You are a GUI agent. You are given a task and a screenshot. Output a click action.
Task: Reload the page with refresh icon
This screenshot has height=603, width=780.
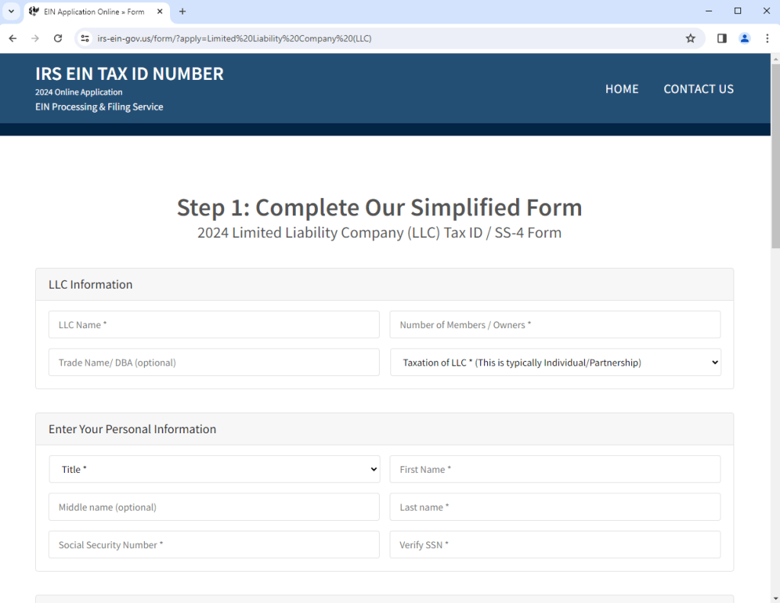[58, 38]
